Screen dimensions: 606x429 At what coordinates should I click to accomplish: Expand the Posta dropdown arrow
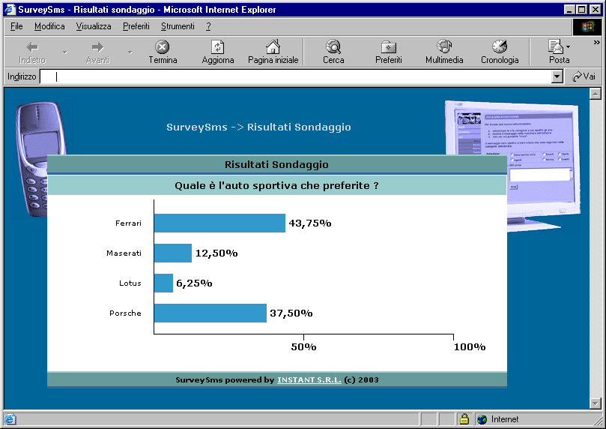pos(568,46)
